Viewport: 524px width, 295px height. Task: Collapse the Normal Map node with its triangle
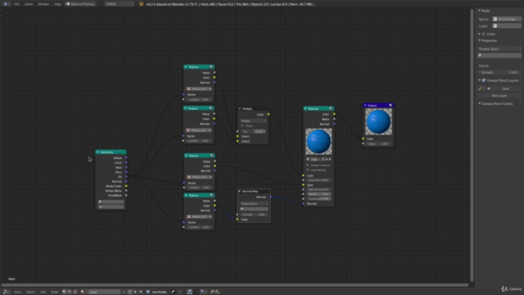pos(240,191)
